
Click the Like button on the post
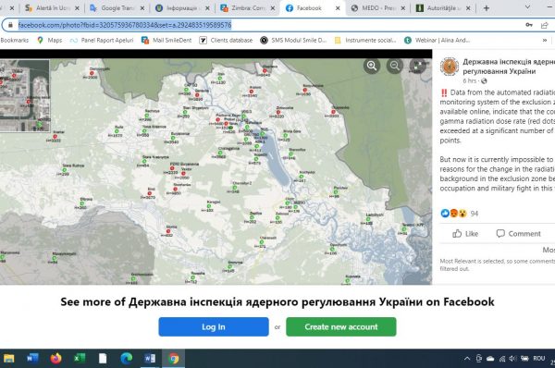pos(465,234)
